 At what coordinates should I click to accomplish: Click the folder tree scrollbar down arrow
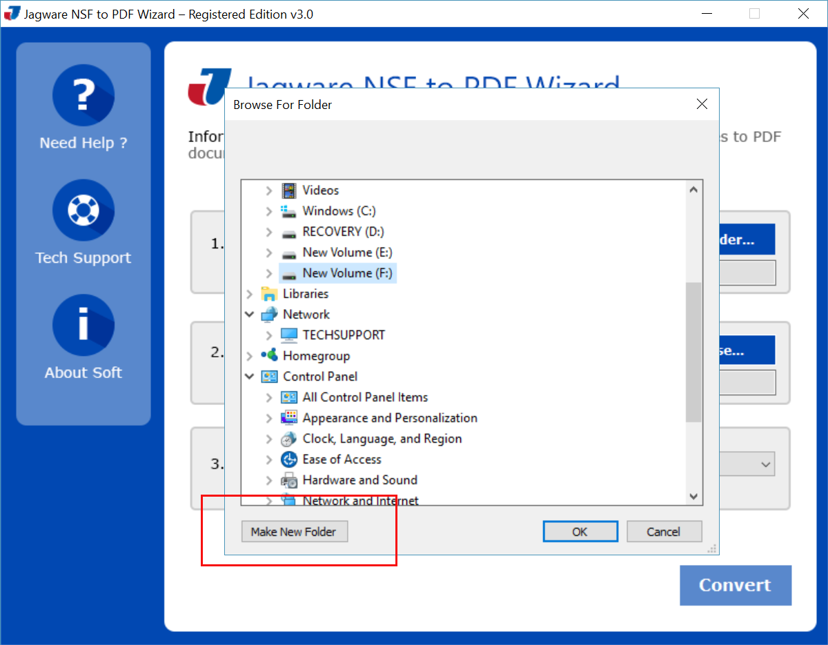coord(693,496)
